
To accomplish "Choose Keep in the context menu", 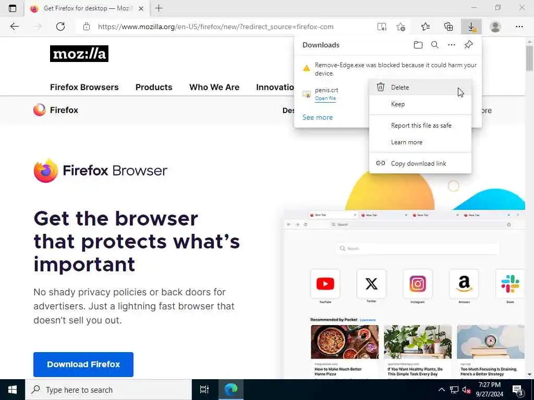I will coord(420,104).
